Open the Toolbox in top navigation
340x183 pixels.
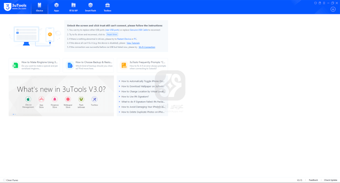(x=108, y=5)
